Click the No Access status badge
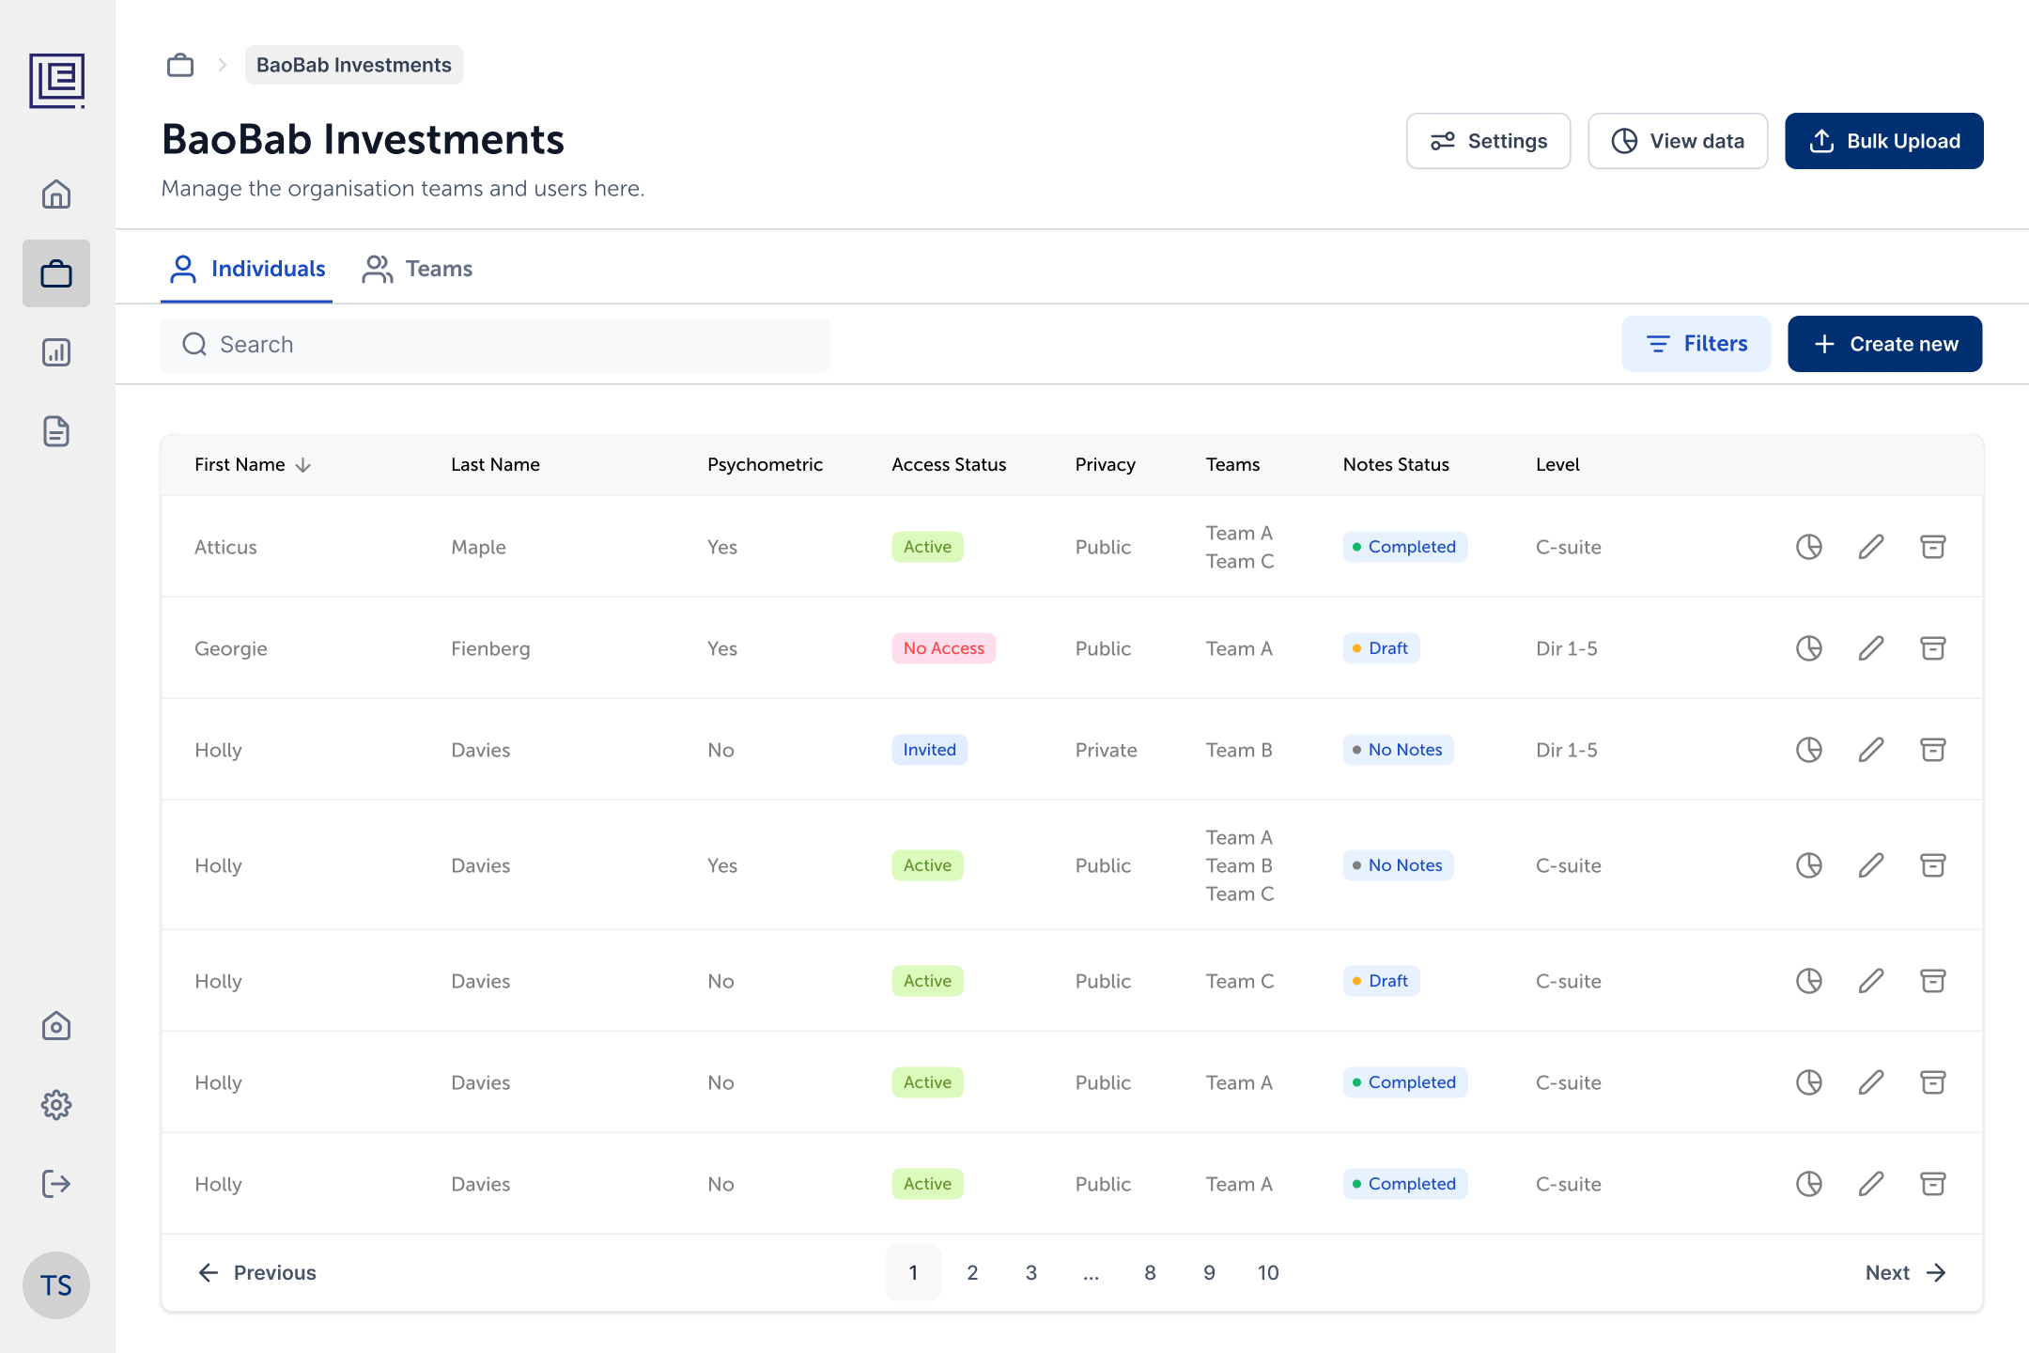2029x1353 pixels. (x=944, y=648)
